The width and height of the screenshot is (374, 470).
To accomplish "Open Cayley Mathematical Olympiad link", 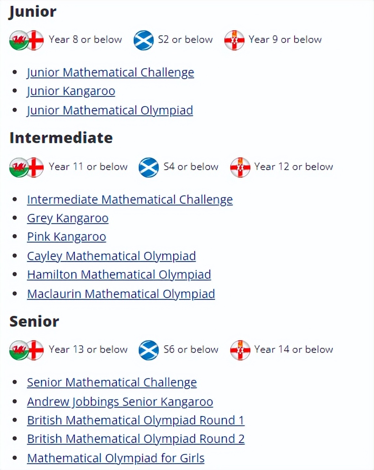I will point(111,256).
